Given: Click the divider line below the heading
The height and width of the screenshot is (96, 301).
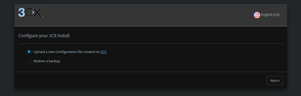Looking at the screenshot, I should [151, 44].
